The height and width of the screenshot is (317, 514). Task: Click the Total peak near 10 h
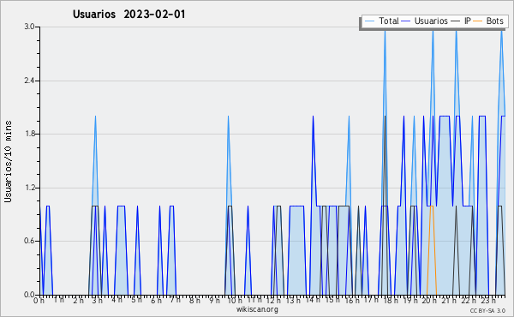point(228,116)
